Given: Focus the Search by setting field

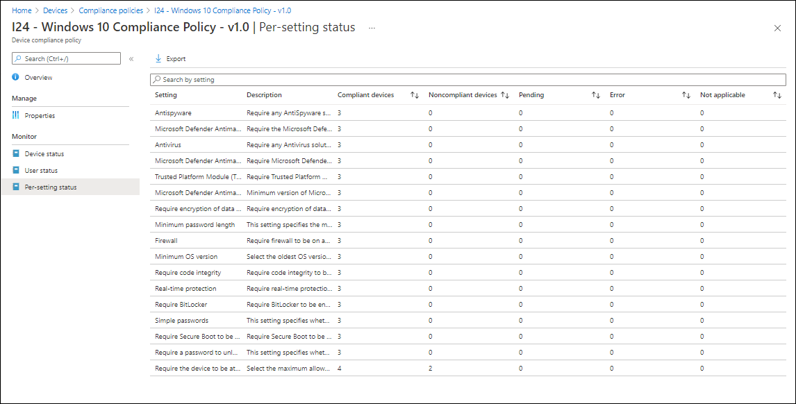Looking at the screenshot, I should pyautogui.click(x=468, y=80).
